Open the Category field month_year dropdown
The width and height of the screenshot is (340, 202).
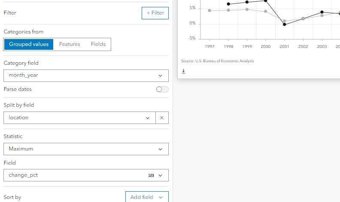tap(86, 75)
